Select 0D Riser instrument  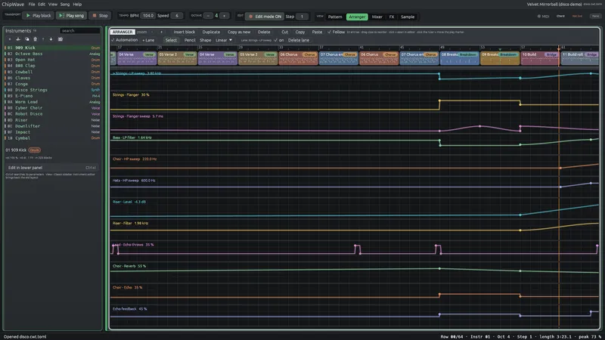coord(52,120)
